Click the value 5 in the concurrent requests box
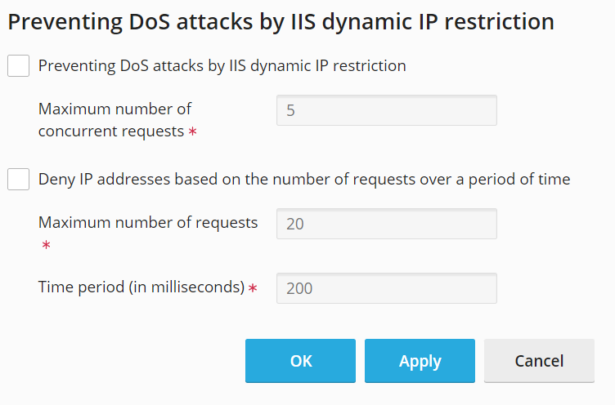This screenshot has height=405, width=615. [x=291, y=110]
